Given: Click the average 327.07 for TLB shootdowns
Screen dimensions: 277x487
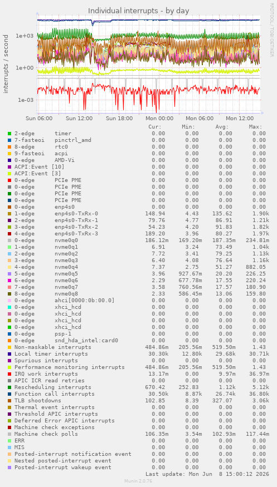Looking at the screenshot, I should [x=222, y=401].
